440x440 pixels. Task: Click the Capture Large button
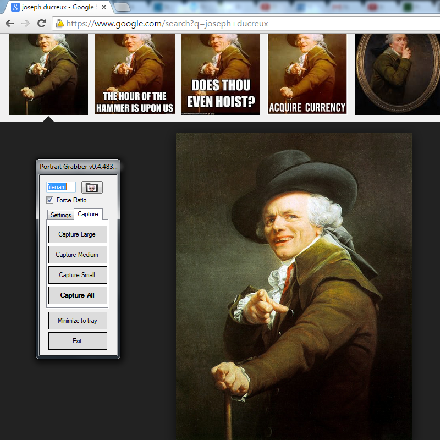tap(78, 234)
